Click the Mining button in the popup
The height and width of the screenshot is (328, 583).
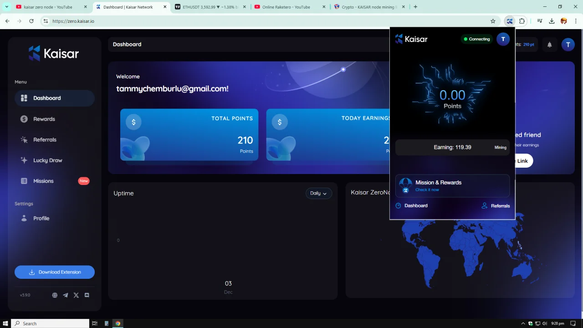click(500, 148)
